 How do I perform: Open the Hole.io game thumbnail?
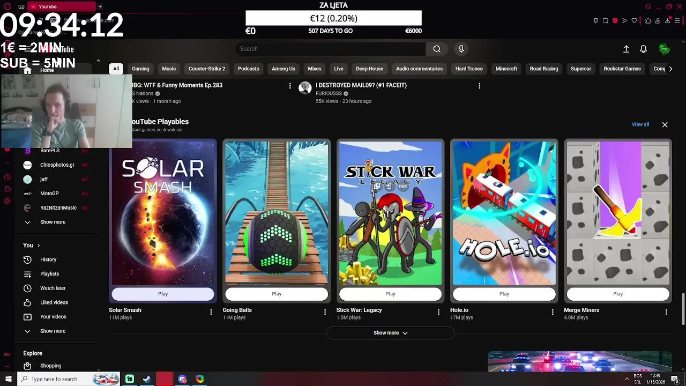tap(504, 213)
